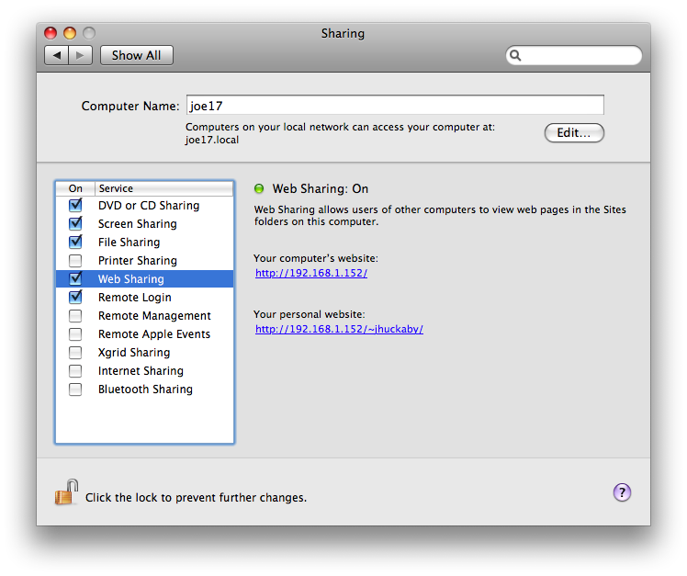Uncheck the DVD or CD Sharing checkbox

click(x=75, y=206)
